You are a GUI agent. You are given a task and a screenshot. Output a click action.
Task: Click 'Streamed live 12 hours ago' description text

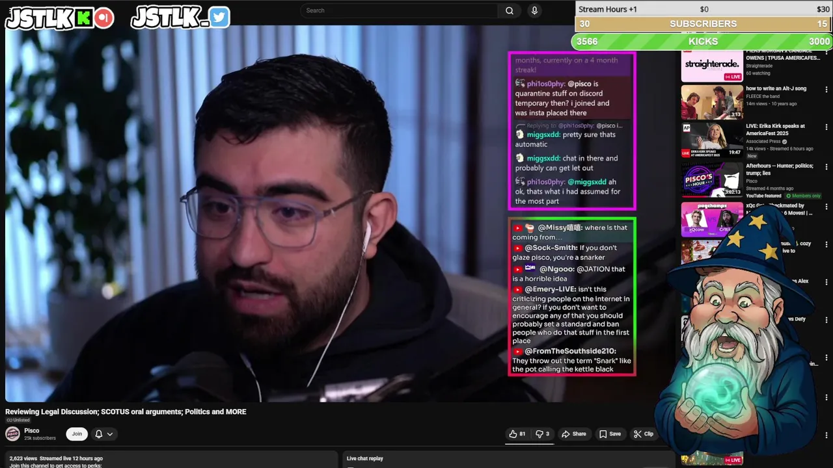tap(71, 458)
